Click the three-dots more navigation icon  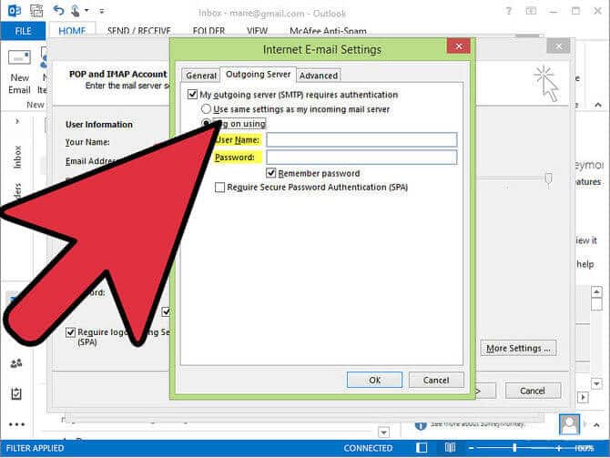pos(16,424)
